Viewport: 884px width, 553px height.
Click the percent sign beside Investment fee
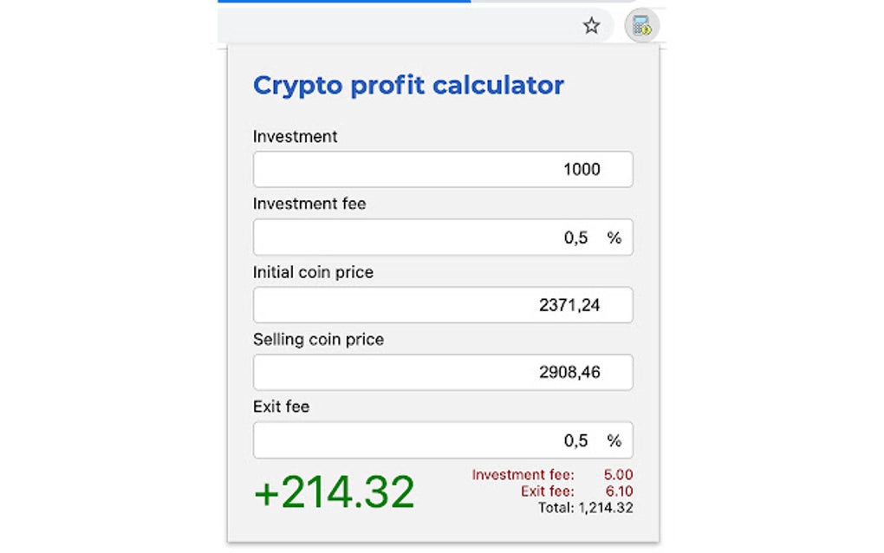tap(617, 236)
